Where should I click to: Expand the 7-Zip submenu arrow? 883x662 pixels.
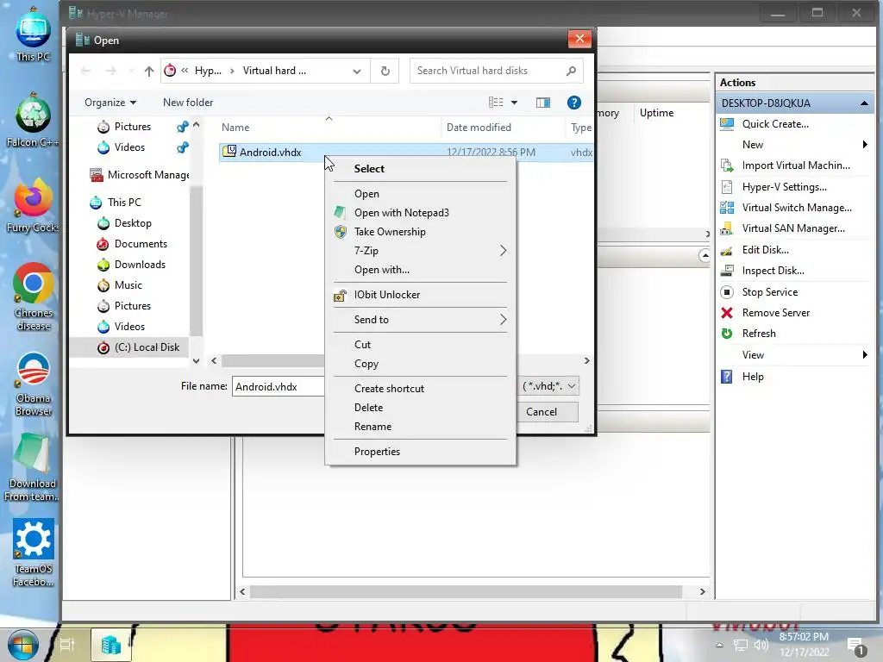[503, 251]
